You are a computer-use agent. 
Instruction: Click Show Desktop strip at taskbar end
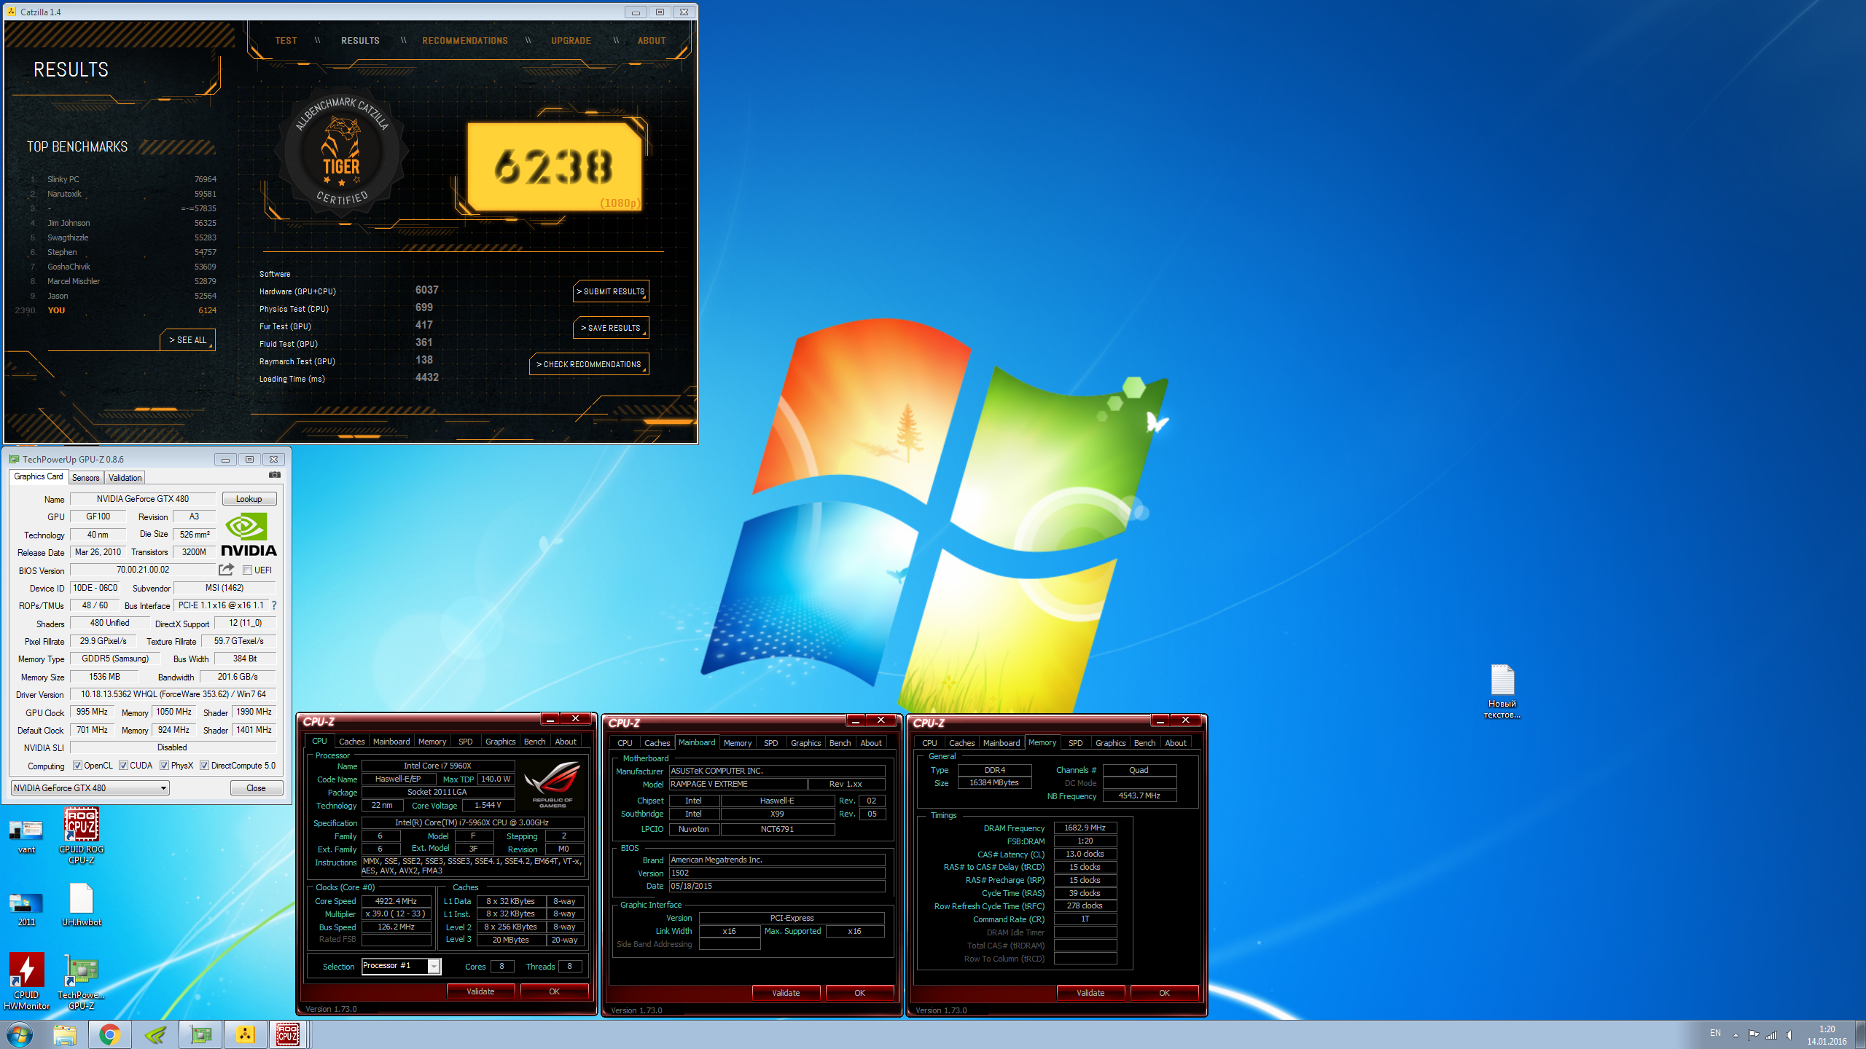tap(1860, 1034)
